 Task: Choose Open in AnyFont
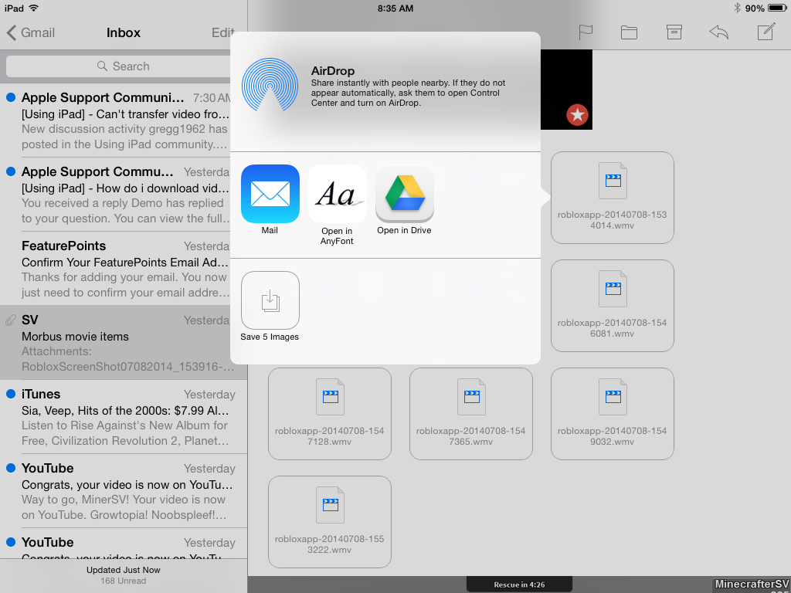337,194
